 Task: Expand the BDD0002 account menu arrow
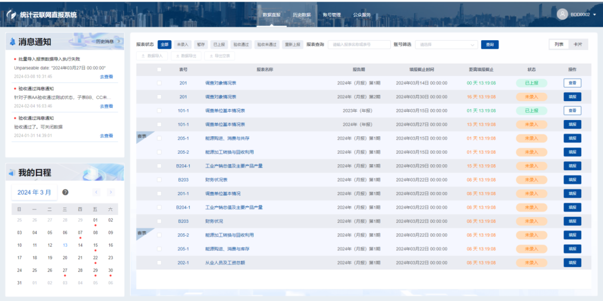(594, 15)
